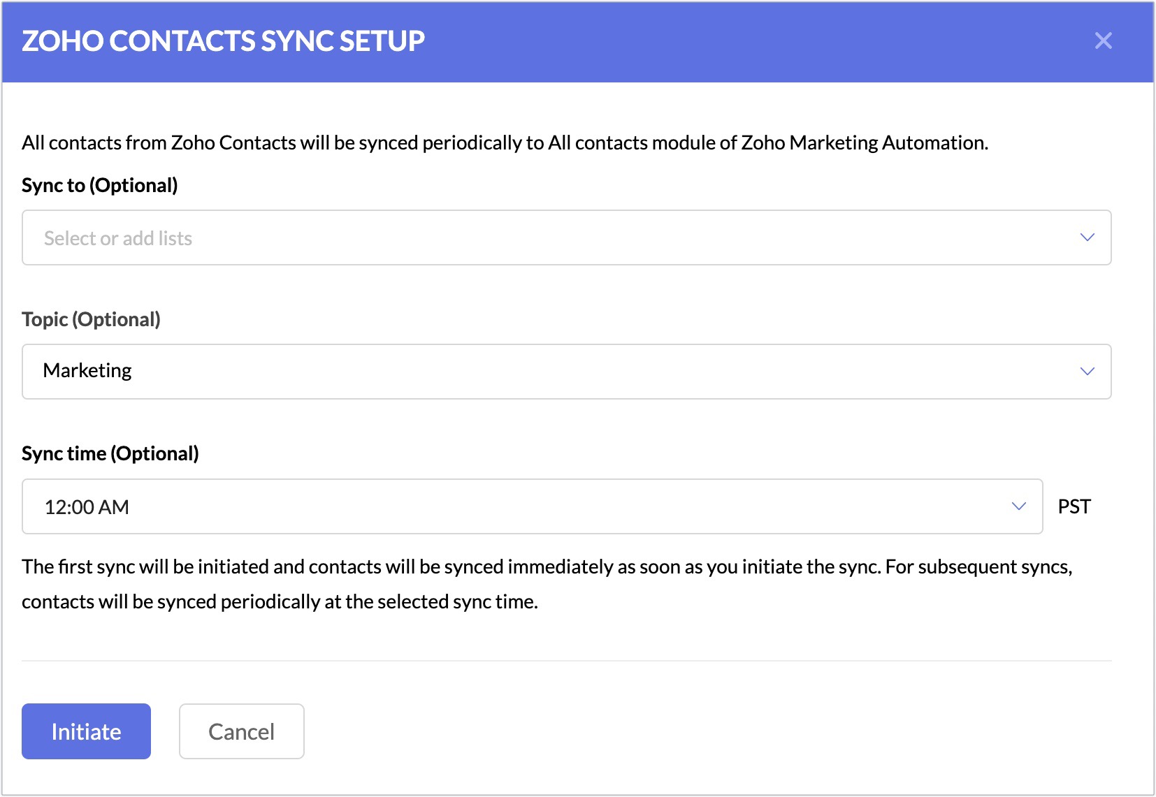Click the Cancel button
The width and height of the screenshot is (1156, 797).
241,731
